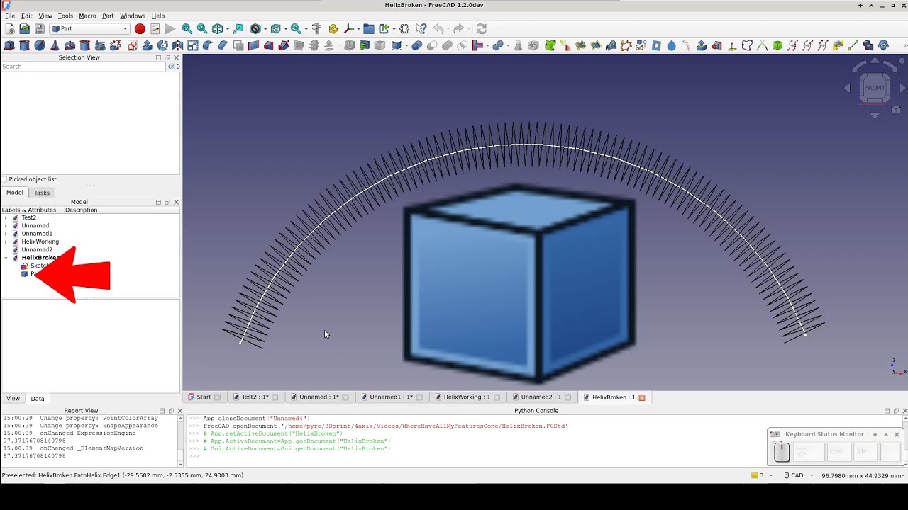The height and width of the screenshot is (510, 908).
Task: Rotate view right with navigation cube arrow
Action: (903, 88)
